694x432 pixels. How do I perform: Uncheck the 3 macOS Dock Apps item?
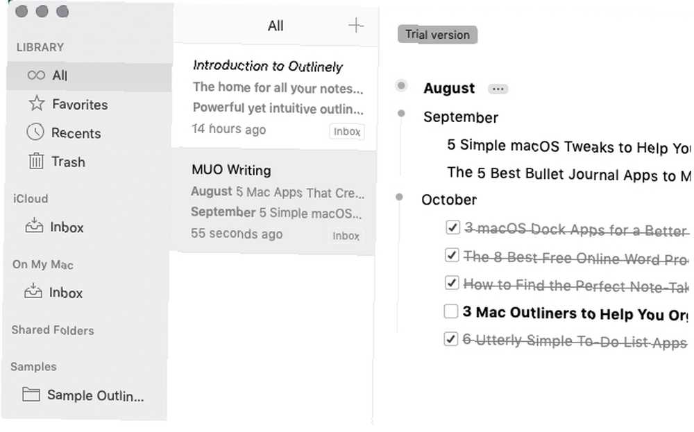(452, 227)
